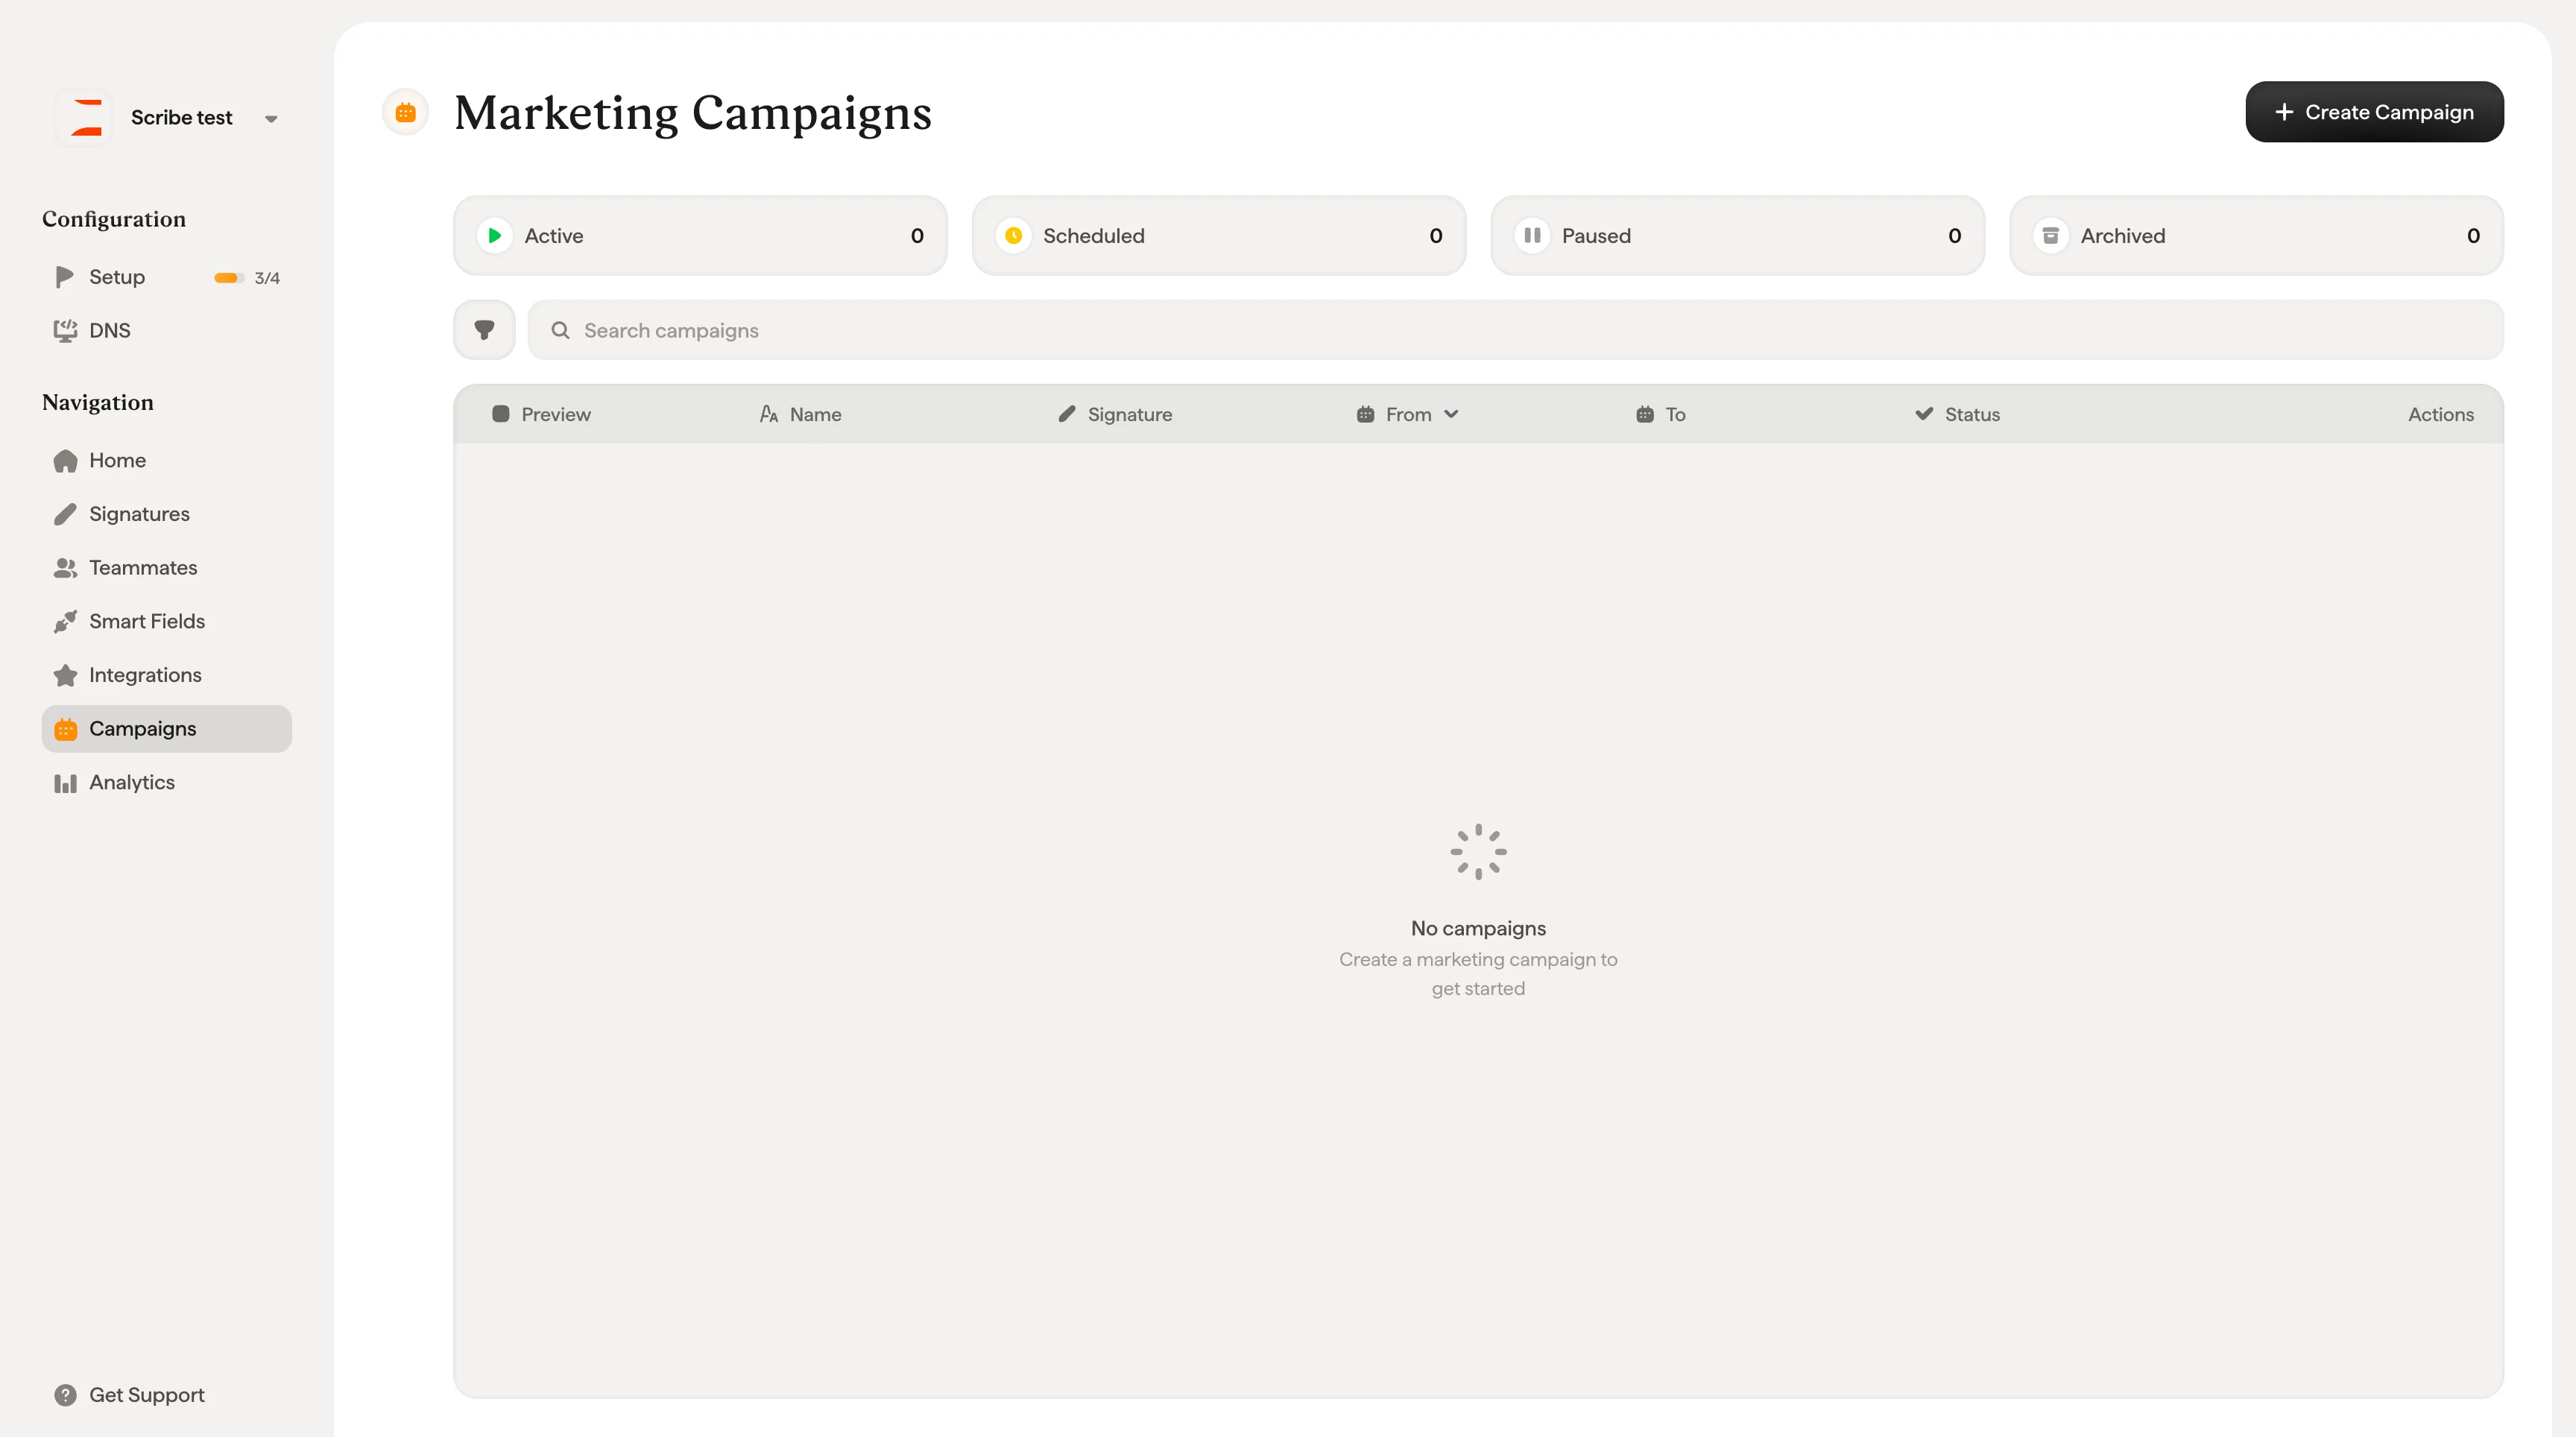Image resolution: width=2576 pixels, height=1437 pixels.
Task: Click the Actions column header
Action: click(2441, 414)
